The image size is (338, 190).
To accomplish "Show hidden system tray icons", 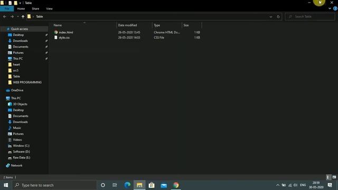I will coord(278,185).
